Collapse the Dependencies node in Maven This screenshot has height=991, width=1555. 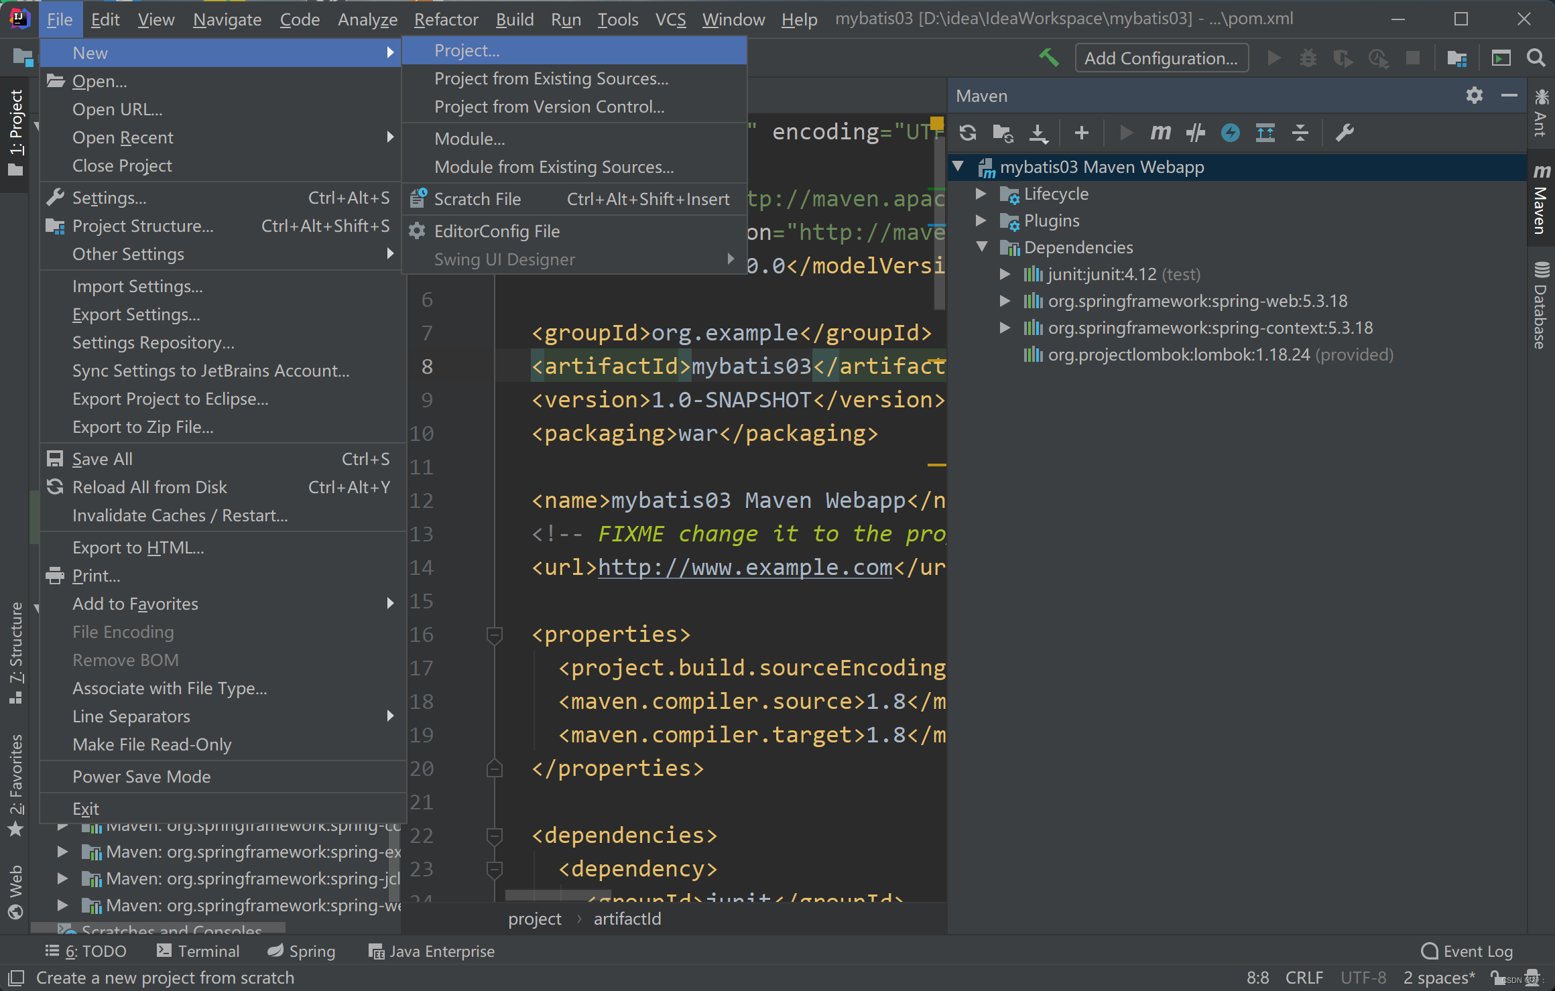pyautogui.click(x=982, y=247)
